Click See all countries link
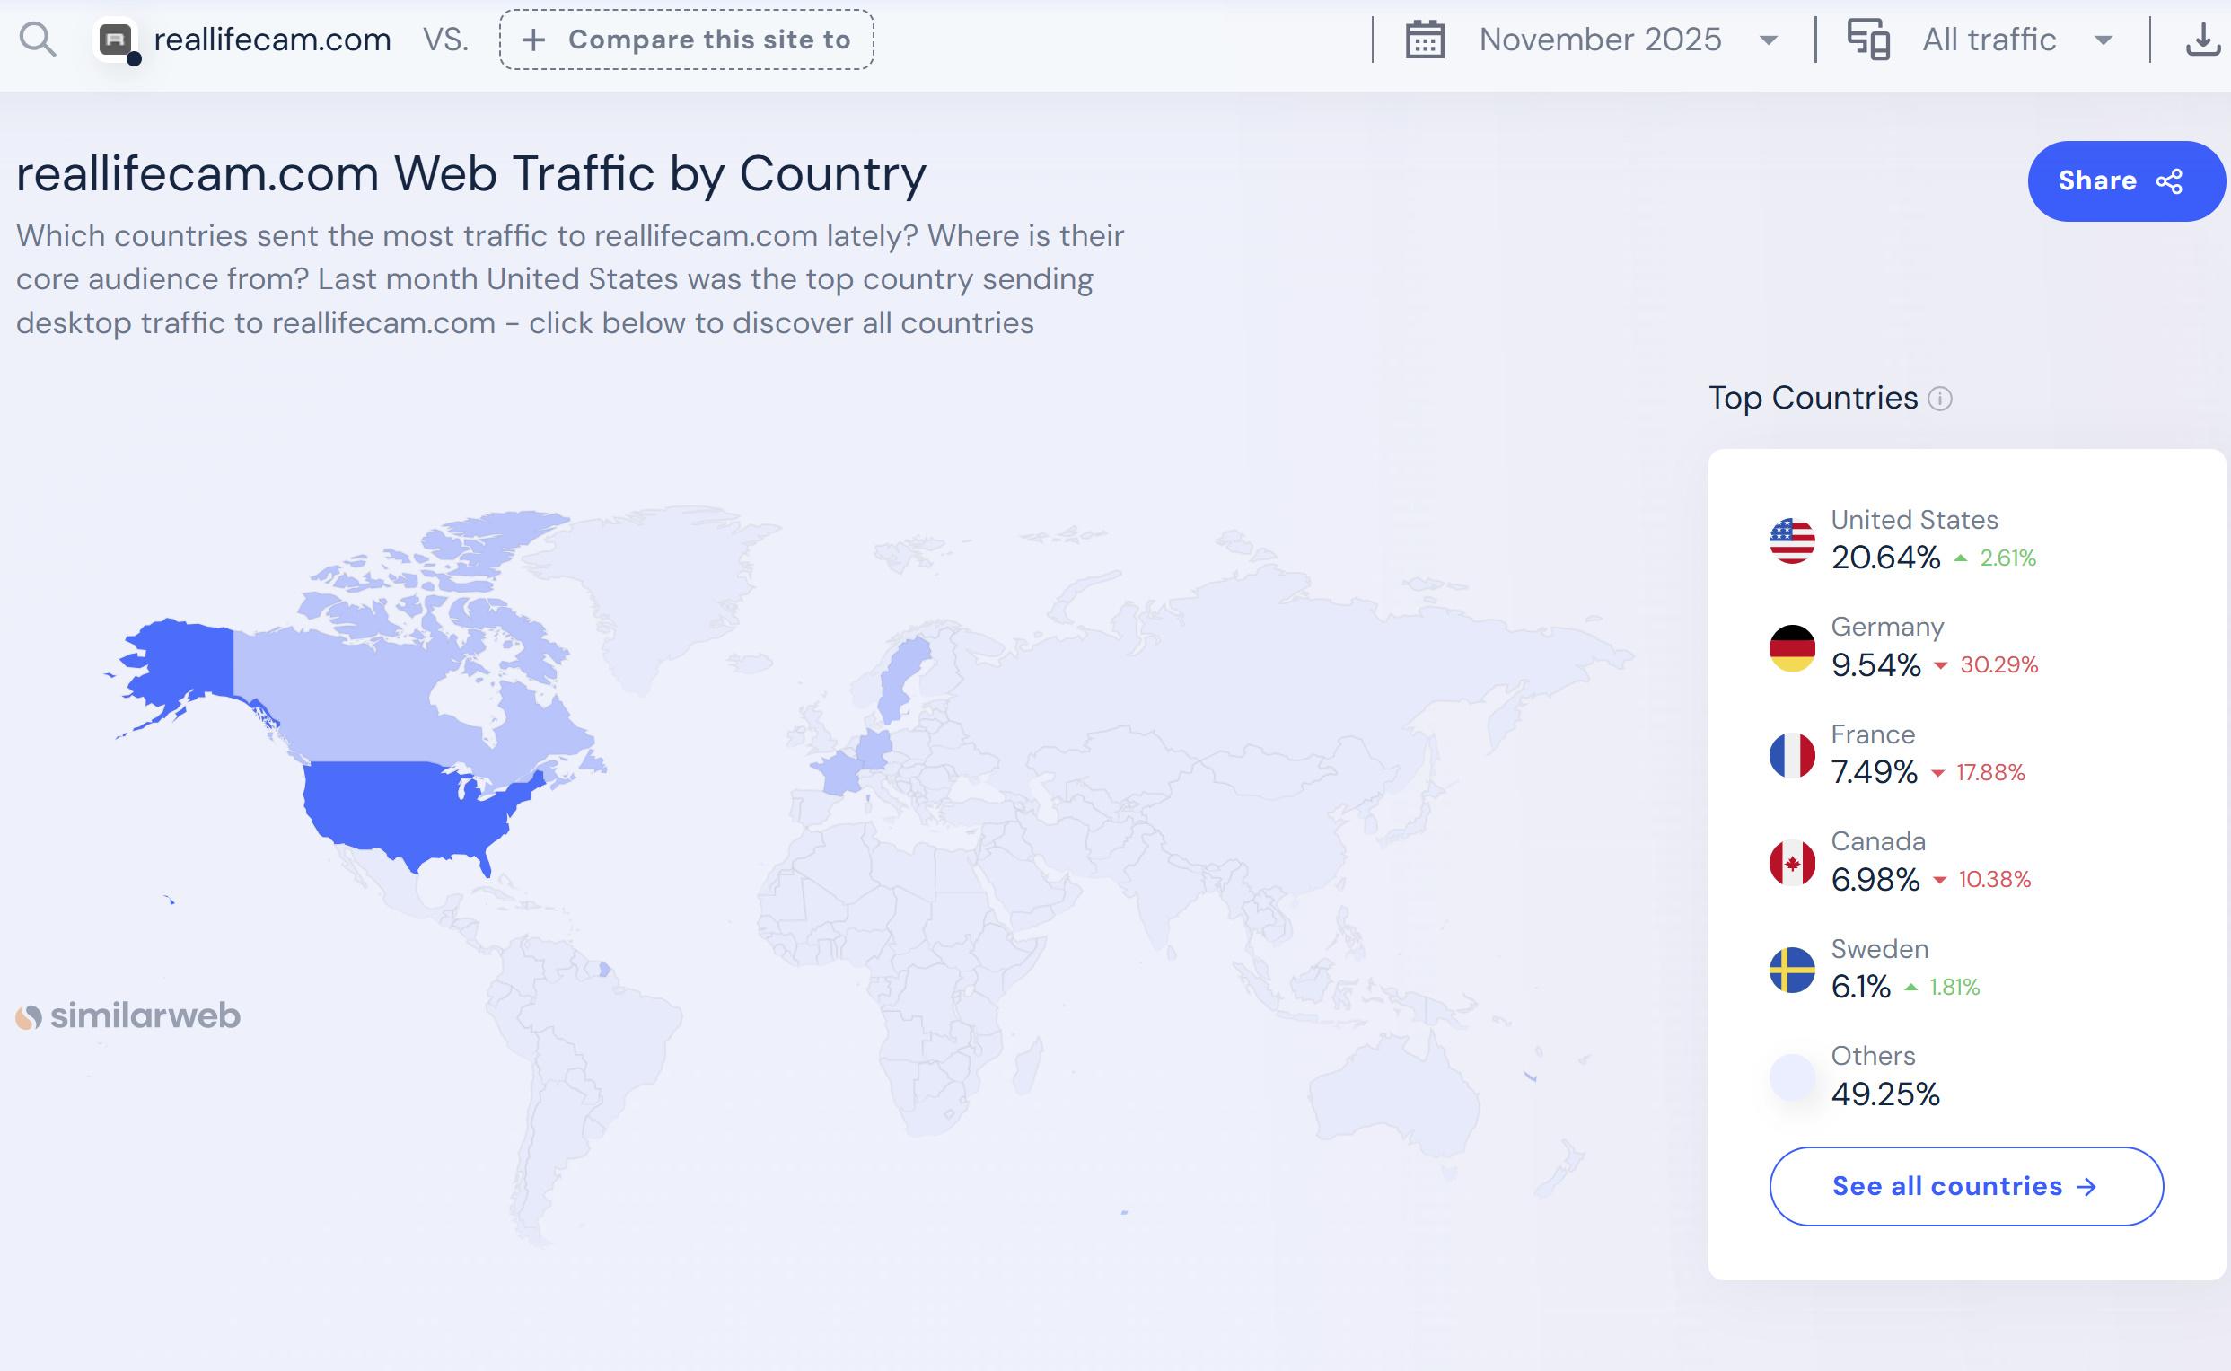 [1965, 1186]
